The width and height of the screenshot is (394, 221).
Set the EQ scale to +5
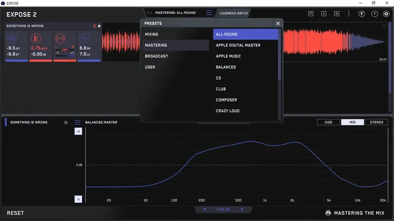[x=78, y=131]
